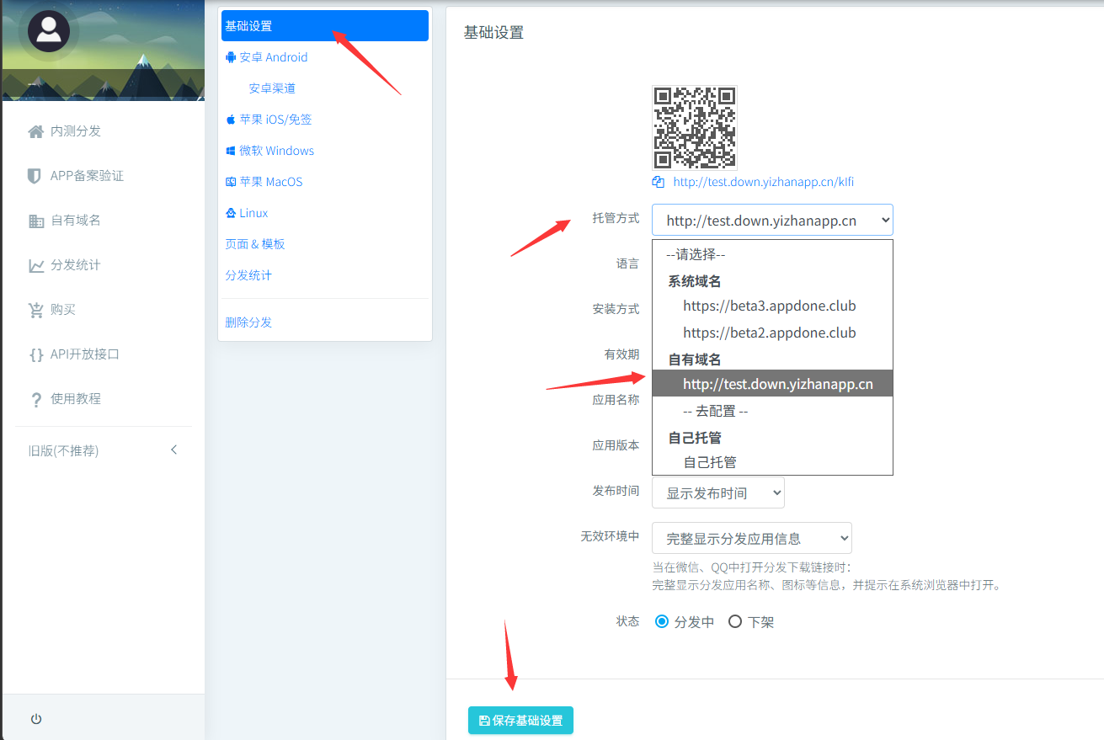Click the shopping cart icon for 购买
Viewport: 1104px width, 740px height.
click(x=36, y=310)
